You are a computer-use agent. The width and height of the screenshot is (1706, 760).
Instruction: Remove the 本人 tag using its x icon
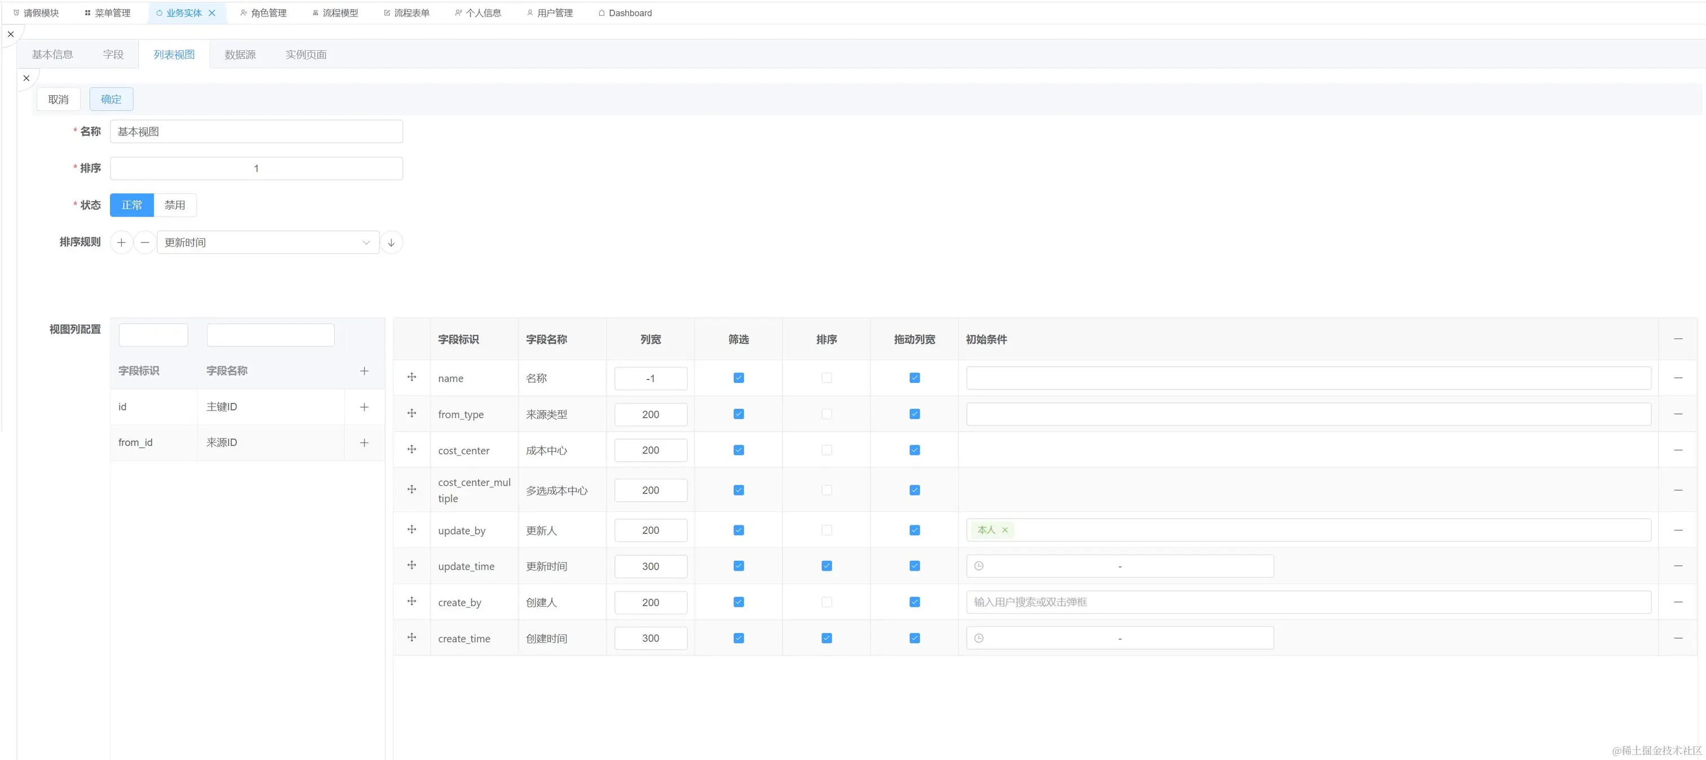tap(1005, 531)
